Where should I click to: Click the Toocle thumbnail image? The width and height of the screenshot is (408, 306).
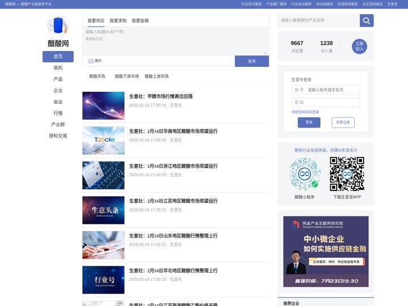[103, 141]
